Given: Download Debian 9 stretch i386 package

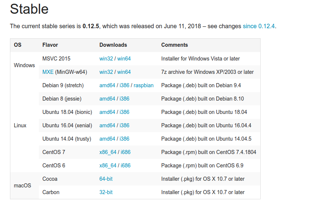Looking at the screenshot, I should 124,85.
